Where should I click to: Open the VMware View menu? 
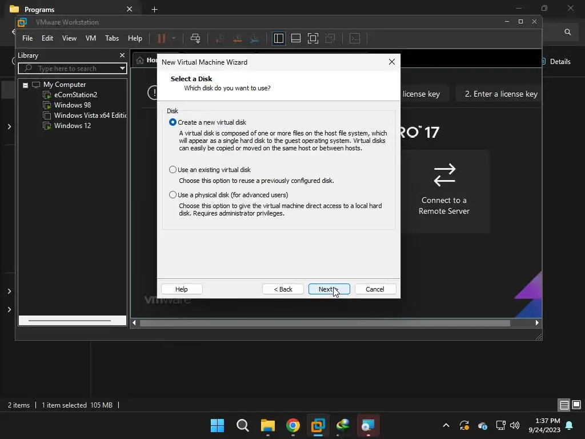pyautogui.click(x=69, y=38)
